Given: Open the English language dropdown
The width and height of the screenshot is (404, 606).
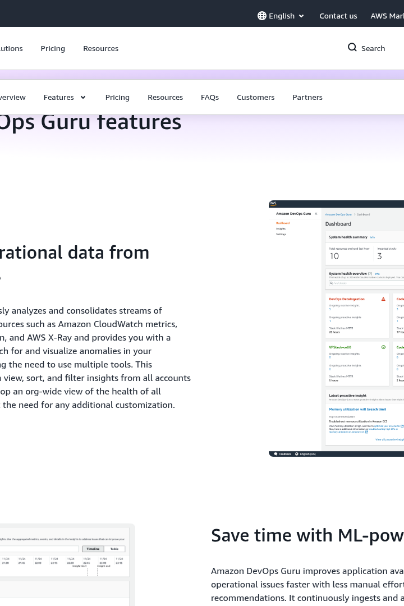Looking at the screenshot, I should coord(281,16).
